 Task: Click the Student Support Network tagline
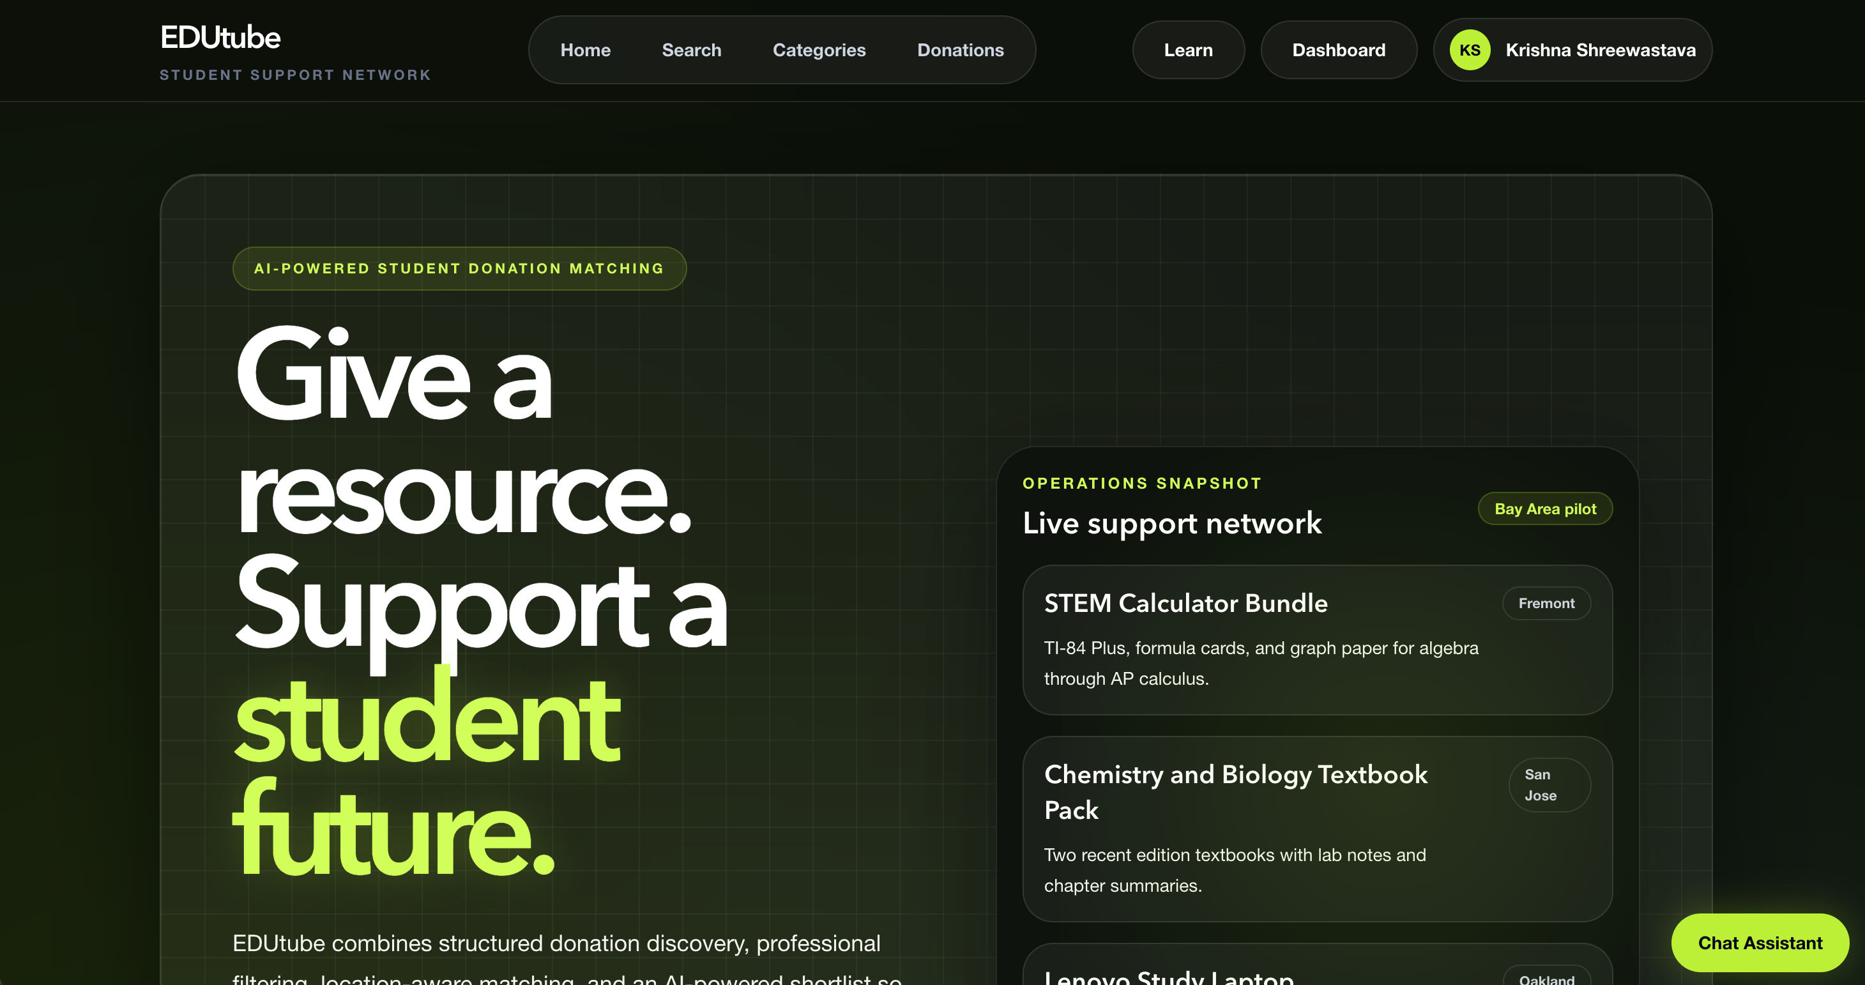(x=294, y=75)
